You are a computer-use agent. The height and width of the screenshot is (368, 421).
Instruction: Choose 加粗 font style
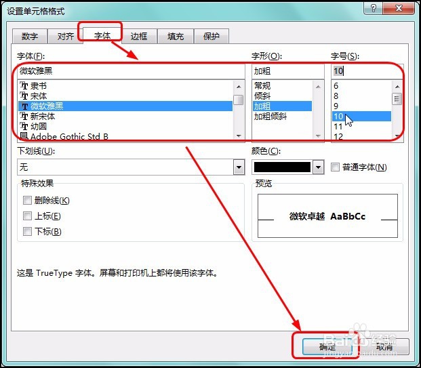click(x=282, y=106)
